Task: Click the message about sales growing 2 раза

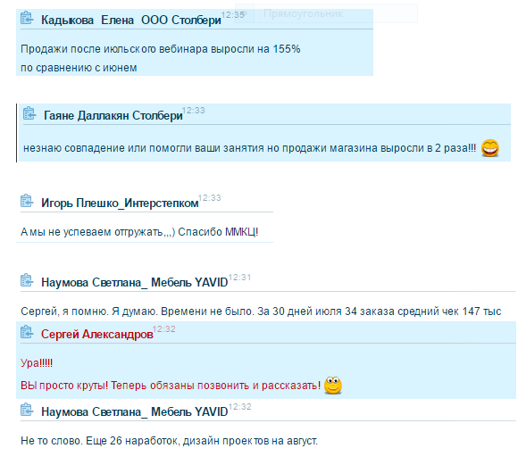Action: (249, 148)
